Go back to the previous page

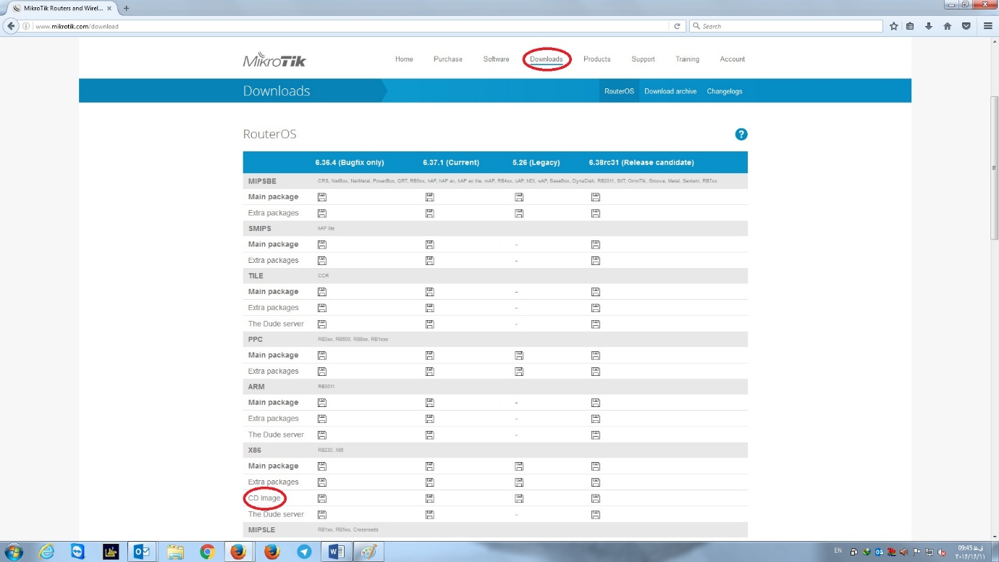click(x=11, y=26)
